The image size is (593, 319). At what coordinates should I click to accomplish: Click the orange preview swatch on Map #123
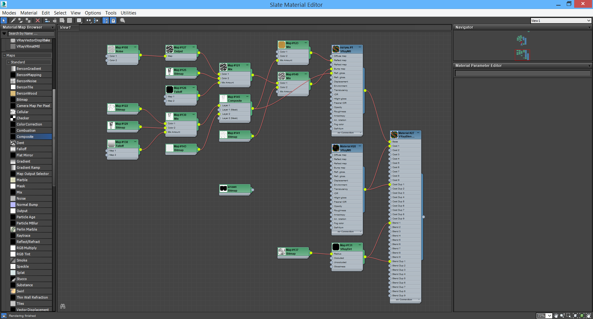(282, 45)
